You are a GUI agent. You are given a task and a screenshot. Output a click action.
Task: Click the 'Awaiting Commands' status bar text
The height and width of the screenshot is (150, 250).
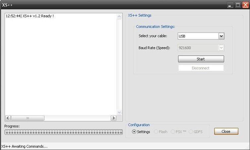tap(25, 146)
